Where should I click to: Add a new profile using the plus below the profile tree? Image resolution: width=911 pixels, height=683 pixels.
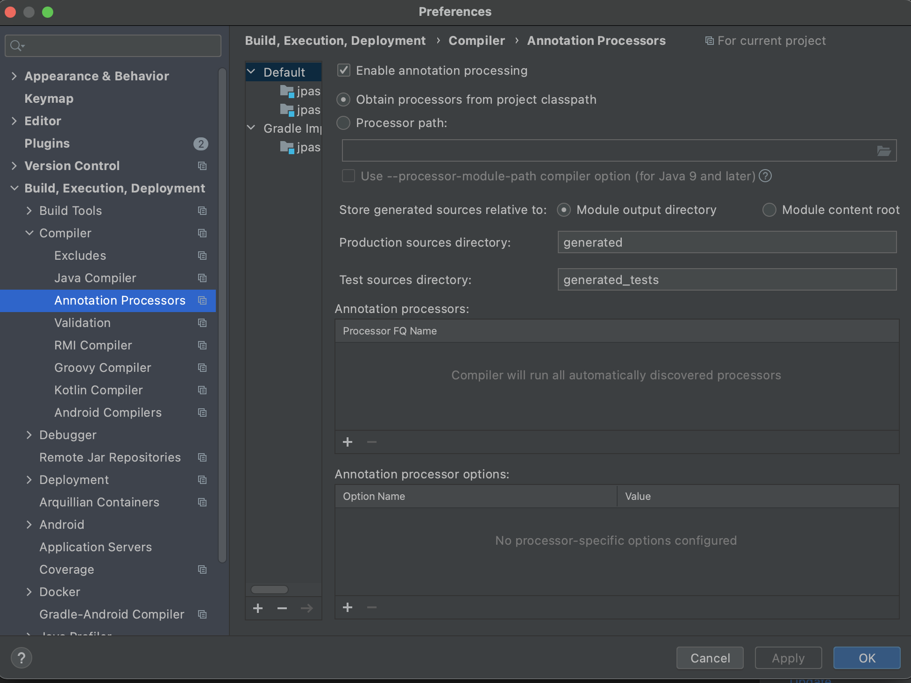tap(258, 608)
